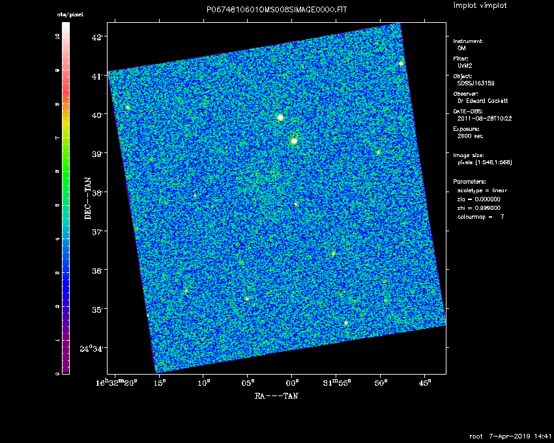Click the lower of the two brightest stars

(294, 141)
